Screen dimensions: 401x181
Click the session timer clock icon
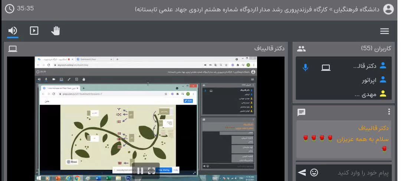coord(10,8)
